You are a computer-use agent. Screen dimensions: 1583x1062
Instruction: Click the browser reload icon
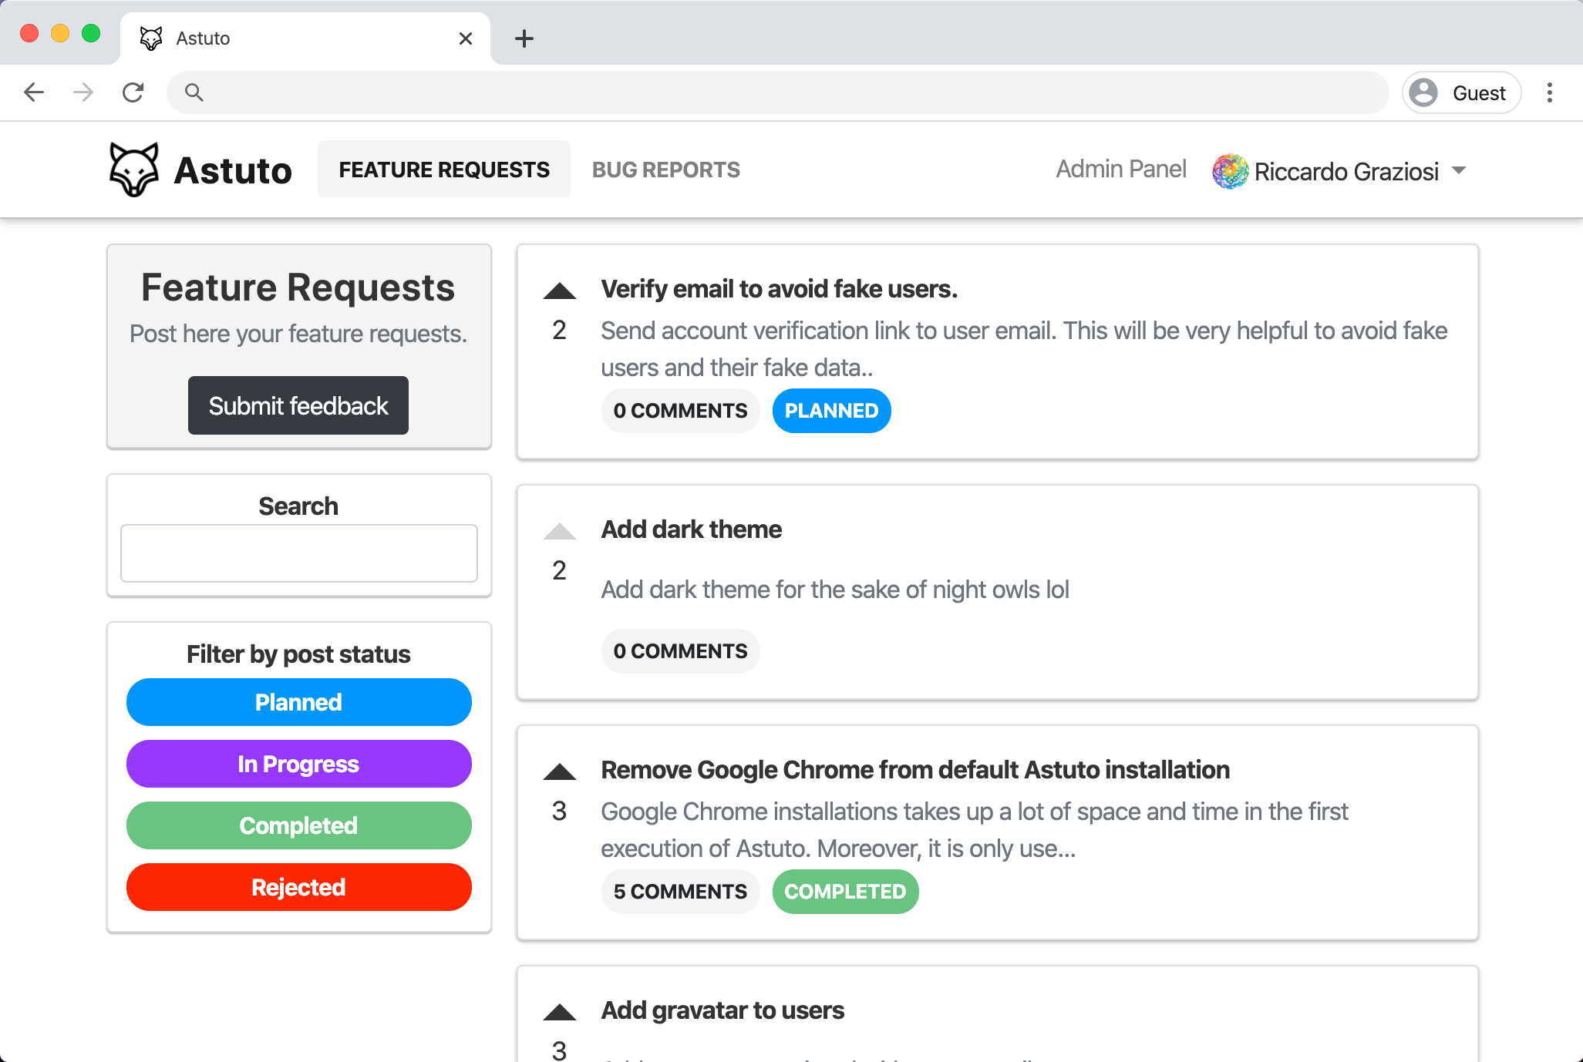[133, 93]
